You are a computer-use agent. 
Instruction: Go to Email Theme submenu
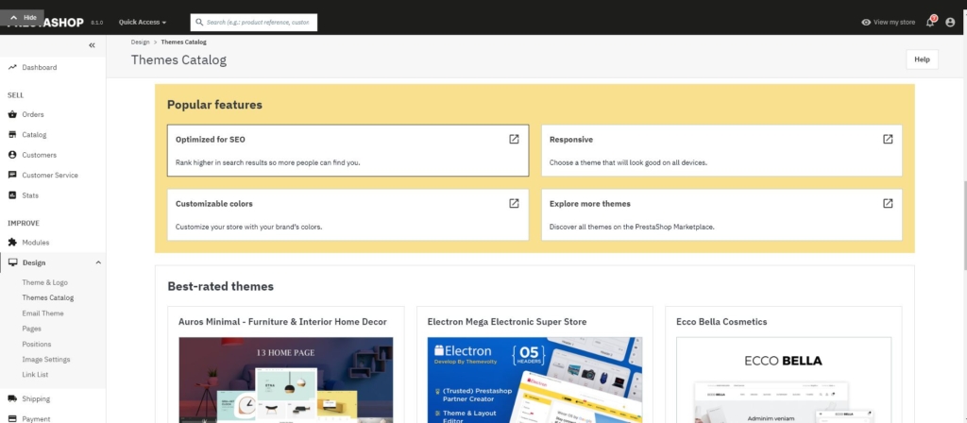tap(43, 313)
